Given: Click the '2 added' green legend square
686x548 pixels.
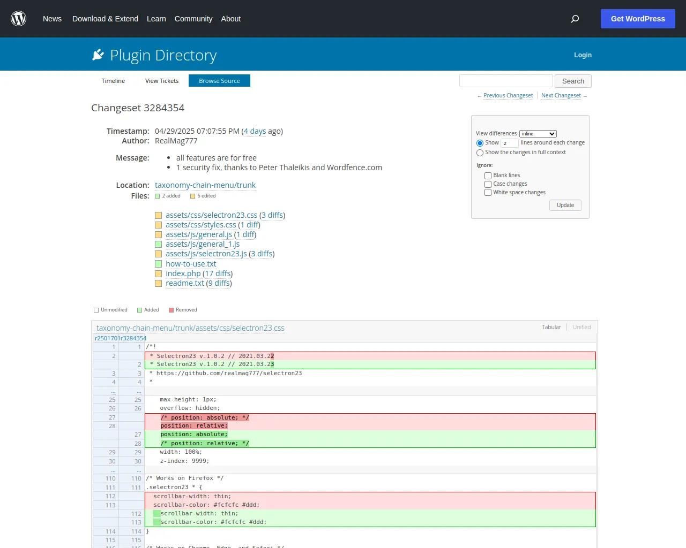Looking at the screenshot, I should click(x=158, y=196).
